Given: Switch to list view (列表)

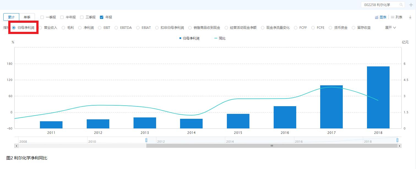Looking at the screenshot, I should [396, 17].
